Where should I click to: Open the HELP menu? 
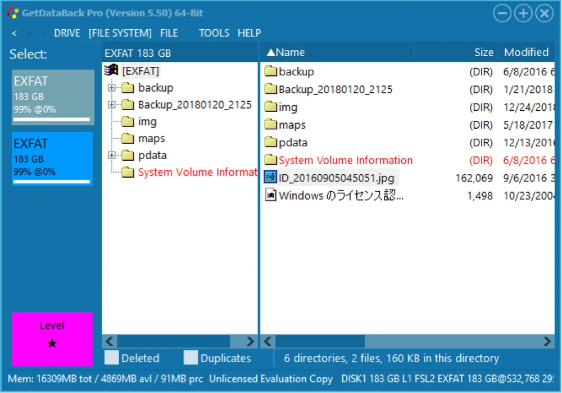(249, 33)
